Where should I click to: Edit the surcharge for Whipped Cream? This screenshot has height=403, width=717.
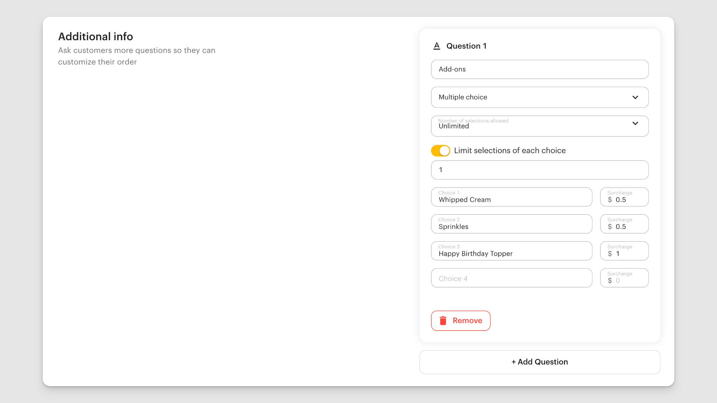point(624,199)
